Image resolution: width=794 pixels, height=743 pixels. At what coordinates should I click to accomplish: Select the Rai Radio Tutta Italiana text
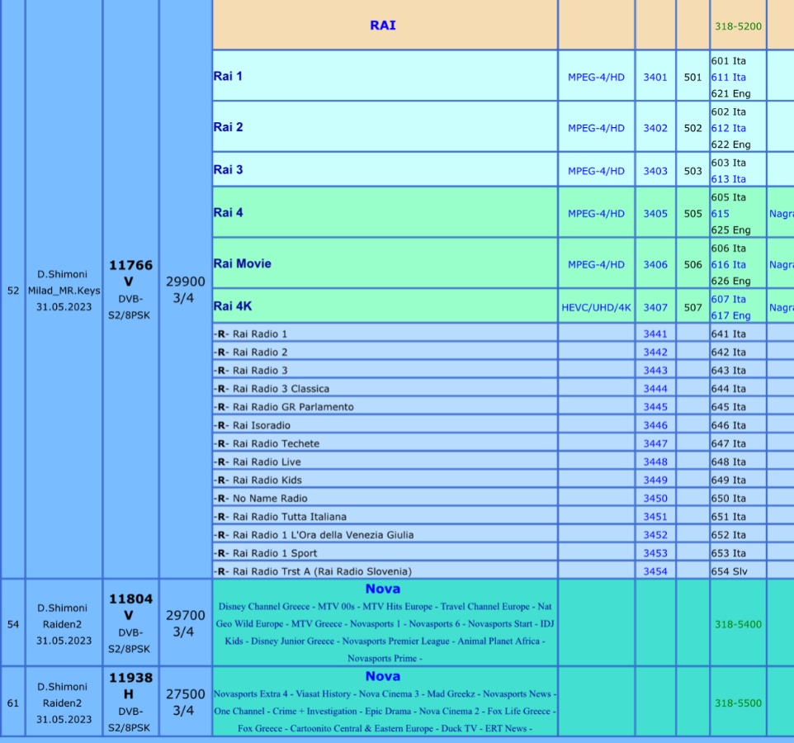click(280, 517)
